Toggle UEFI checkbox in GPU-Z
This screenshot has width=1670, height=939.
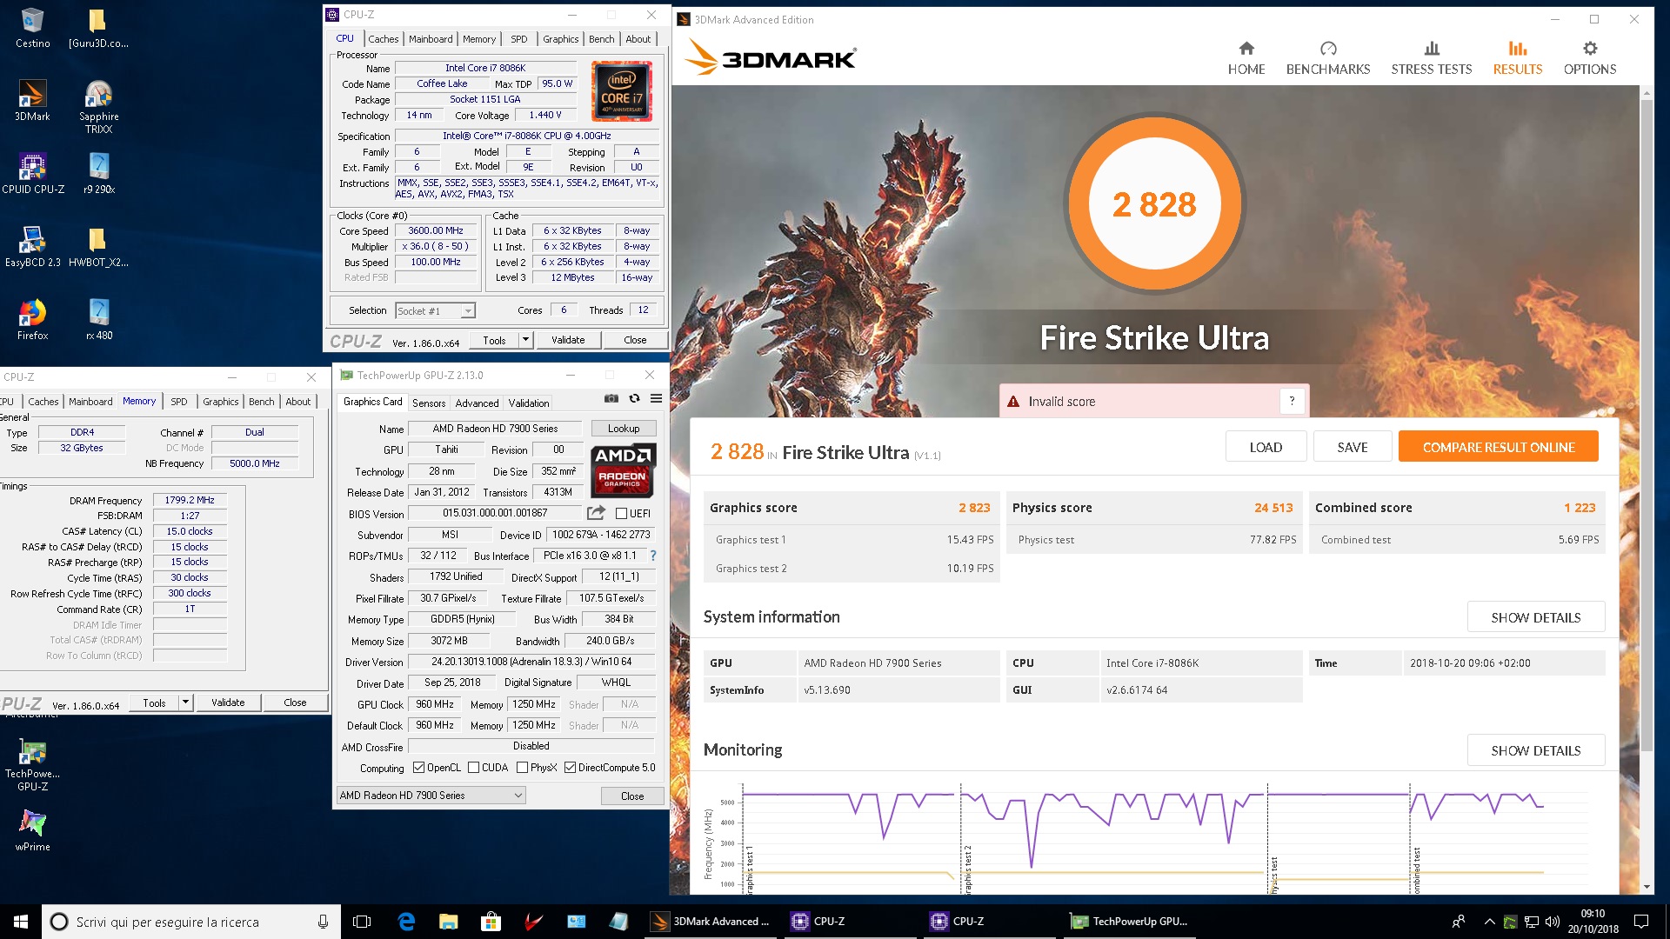(621, 514)
